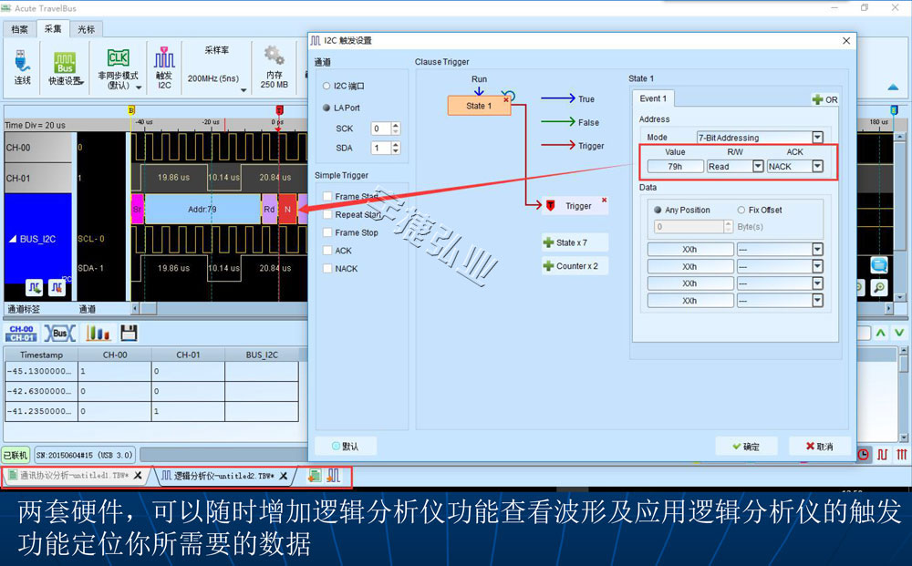Viewport: 912px width, 566px height.
Task: Add a counter via Counter x 2
Action: [574, 265]
